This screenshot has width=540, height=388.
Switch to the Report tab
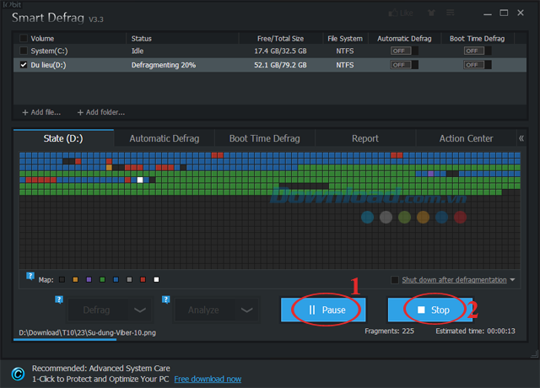[364, 138]
